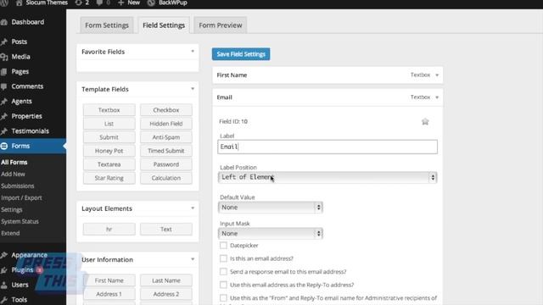Click the Posts pin icon
This screenshot has width=543, height=305.
[3, 42]
